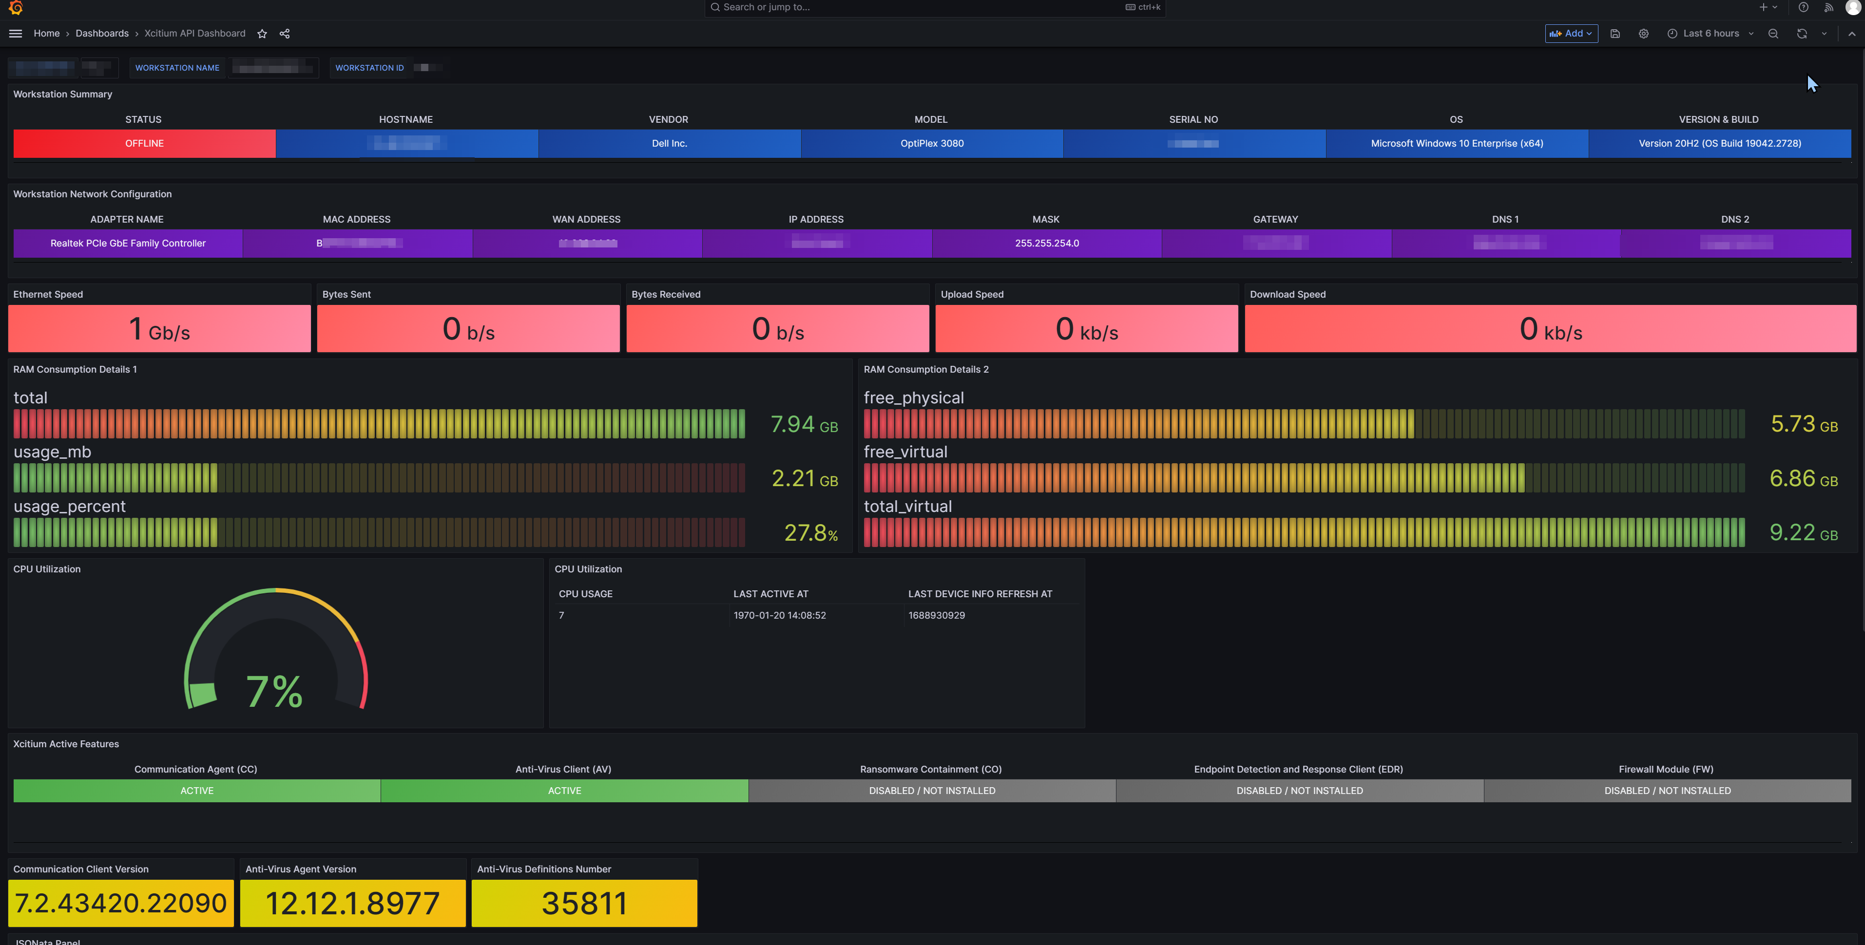Image resolution: width=1865 pixels, height=945 pixels.
Task: Click the 255.255.254.0 mask cell
Action: point(1047,243)
